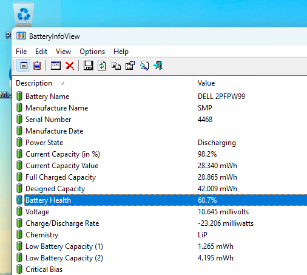Open the Edit menu

point(41,52)
